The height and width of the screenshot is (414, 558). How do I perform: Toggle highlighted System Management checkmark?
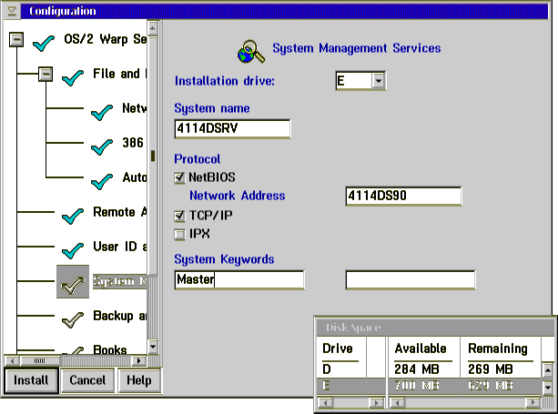(x=73, y=282)
